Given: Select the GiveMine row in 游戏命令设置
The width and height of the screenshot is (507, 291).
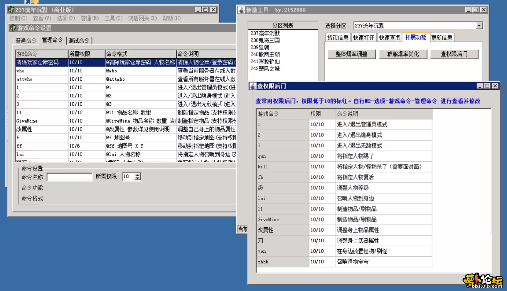Looking at the screenshot, I should [126, 121].
